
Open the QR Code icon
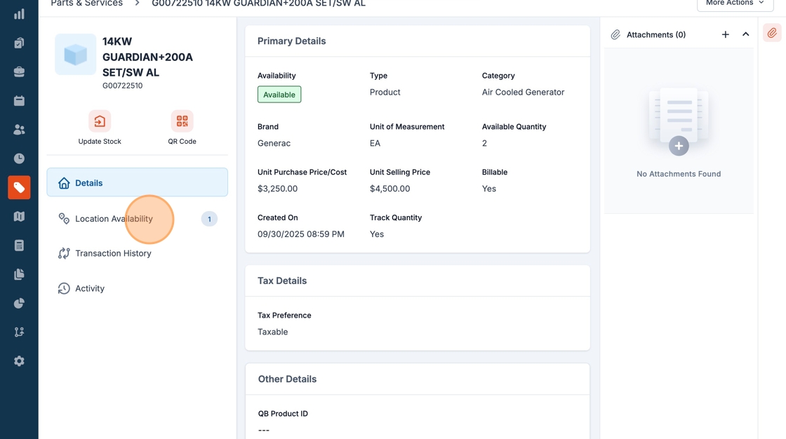pyautogui.click(x=182, y=121)
